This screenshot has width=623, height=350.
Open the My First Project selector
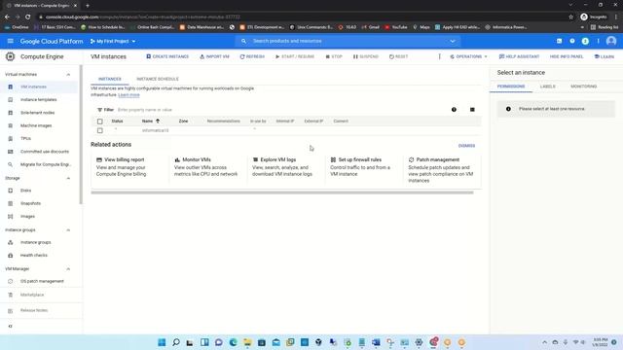[x=113, y=41]
